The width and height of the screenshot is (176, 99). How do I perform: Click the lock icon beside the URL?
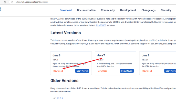click(13, 2)
